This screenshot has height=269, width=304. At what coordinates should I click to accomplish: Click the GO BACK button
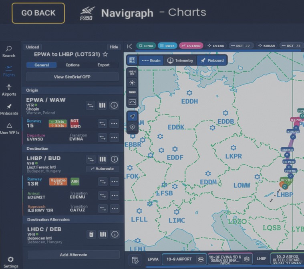click(x=38, y=13)
